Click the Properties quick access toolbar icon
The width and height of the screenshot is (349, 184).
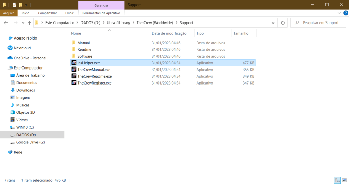[14, 5]
